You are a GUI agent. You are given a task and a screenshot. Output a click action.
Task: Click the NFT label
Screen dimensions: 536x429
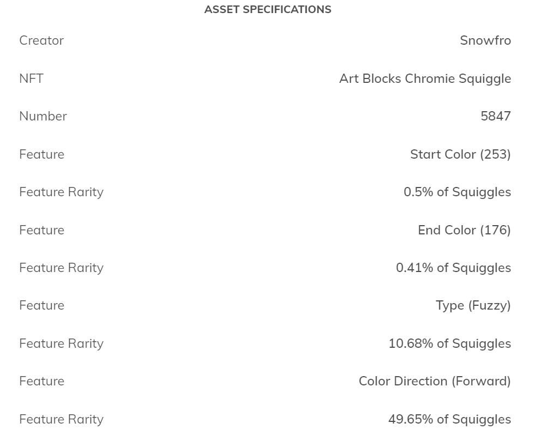[31, 78]
